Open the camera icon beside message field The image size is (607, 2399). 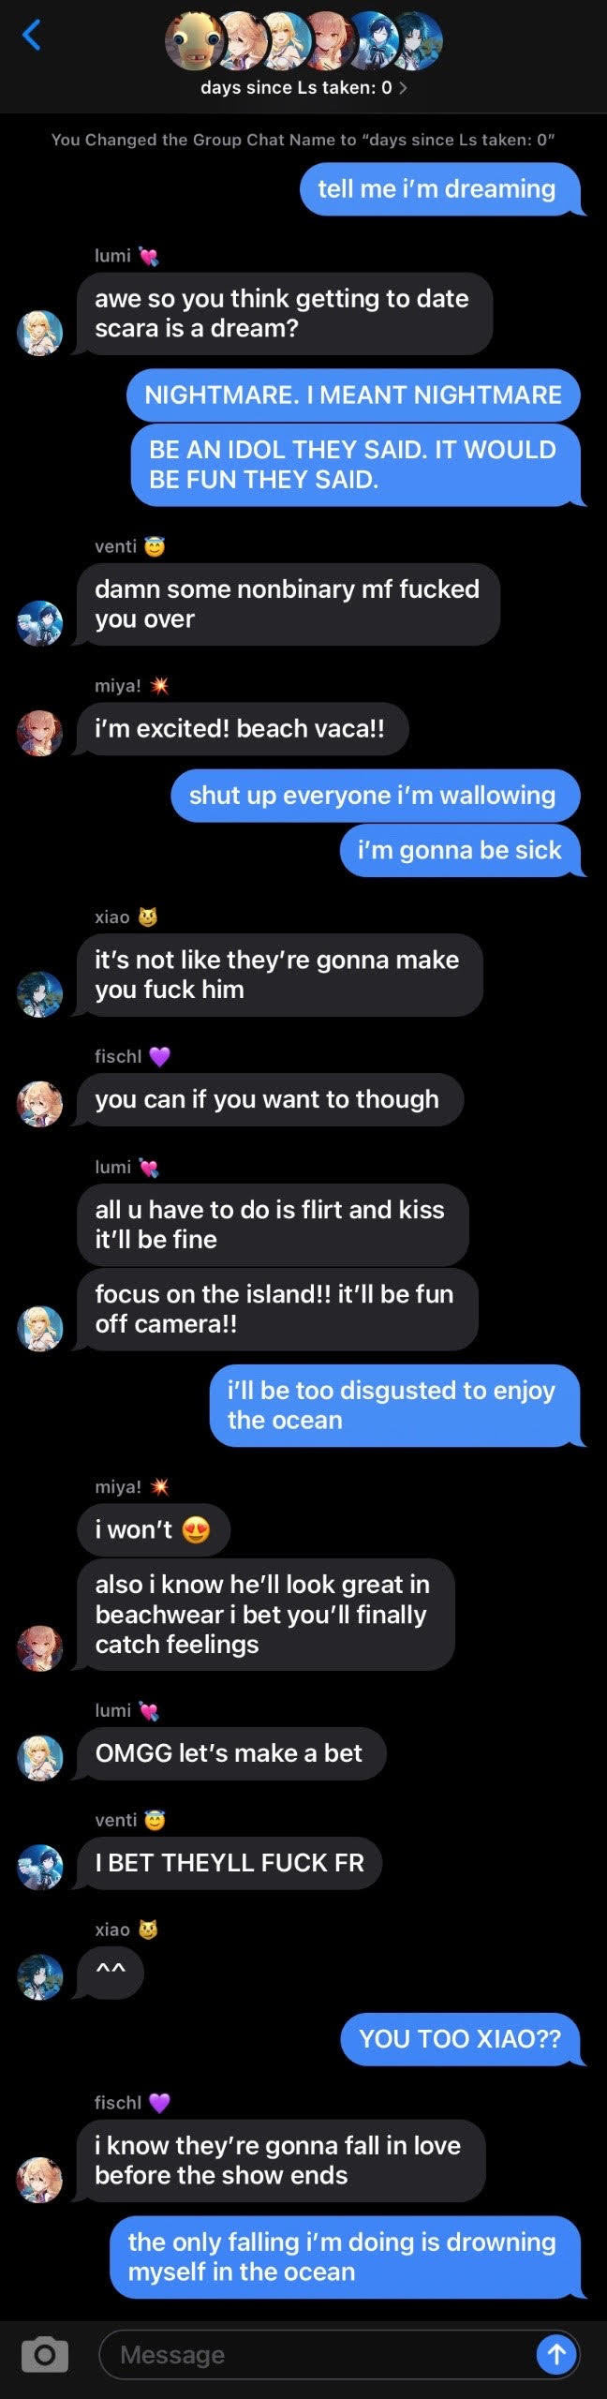point(45,2355)
